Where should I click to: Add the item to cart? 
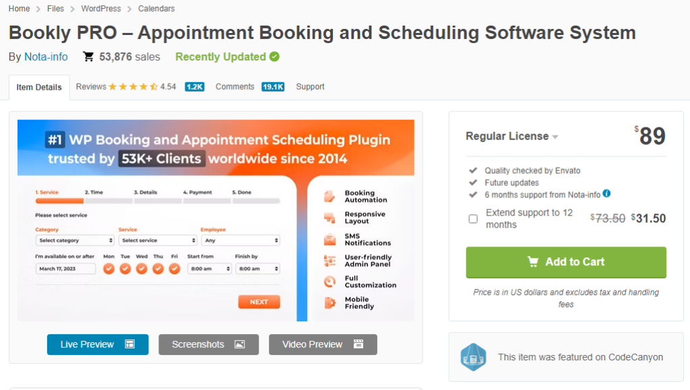pos(566,262)
